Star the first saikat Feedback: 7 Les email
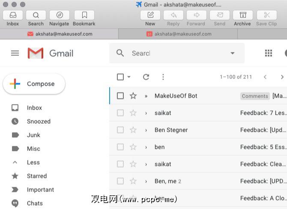This screenshot has width=287, height=209. 133,113
